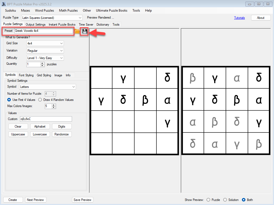Choose Solution preview radio button
The image size is (274, 205).
pyautogui.click(x=225, y=200)
